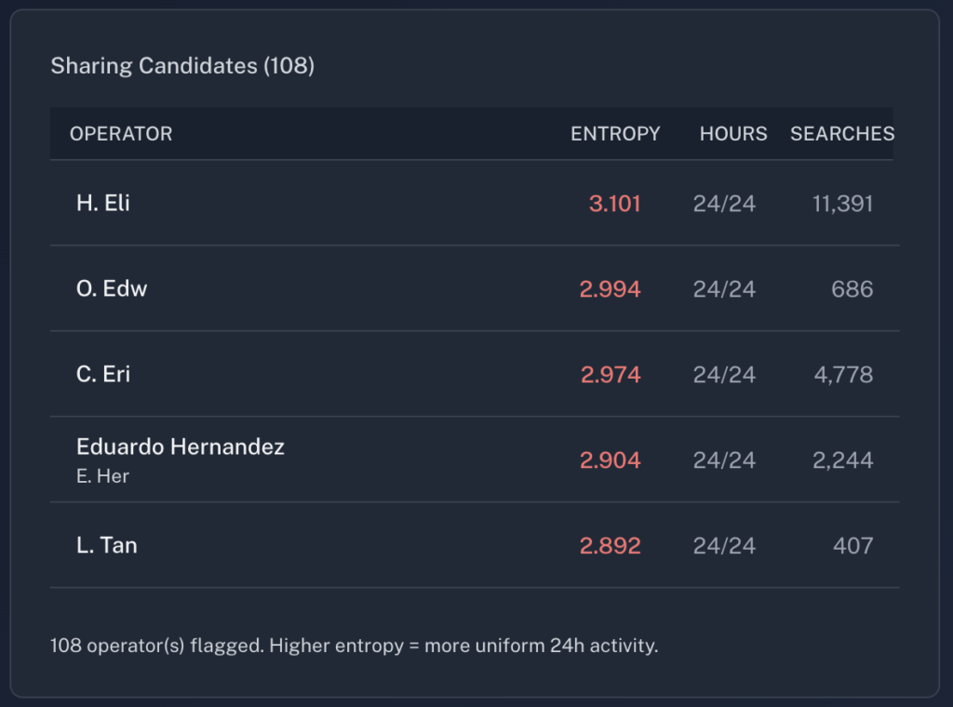The image size is (953, 707).
Task: Click the 11,391 searches count
Action: [x=842, y=203]
